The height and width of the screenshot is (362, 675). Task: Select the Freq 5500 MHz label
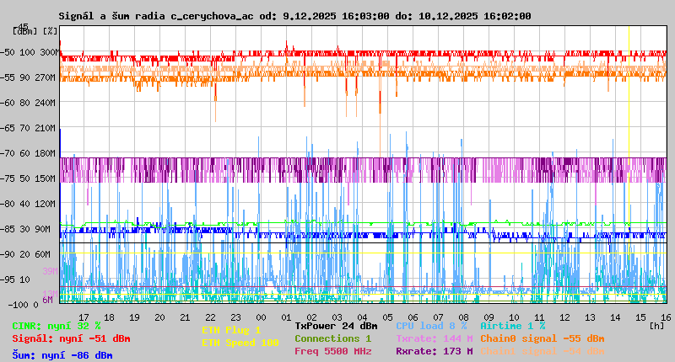(332, 351)
